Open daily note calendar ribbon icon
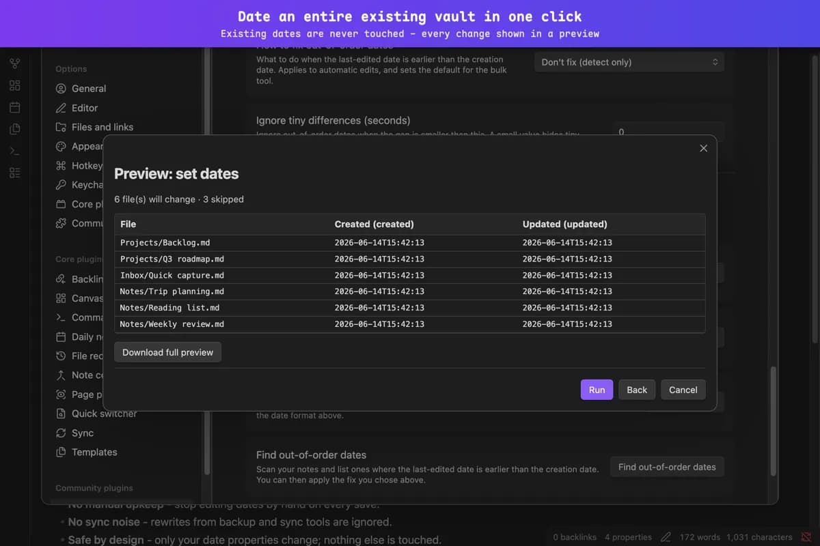820x546 pixels. 15,107
